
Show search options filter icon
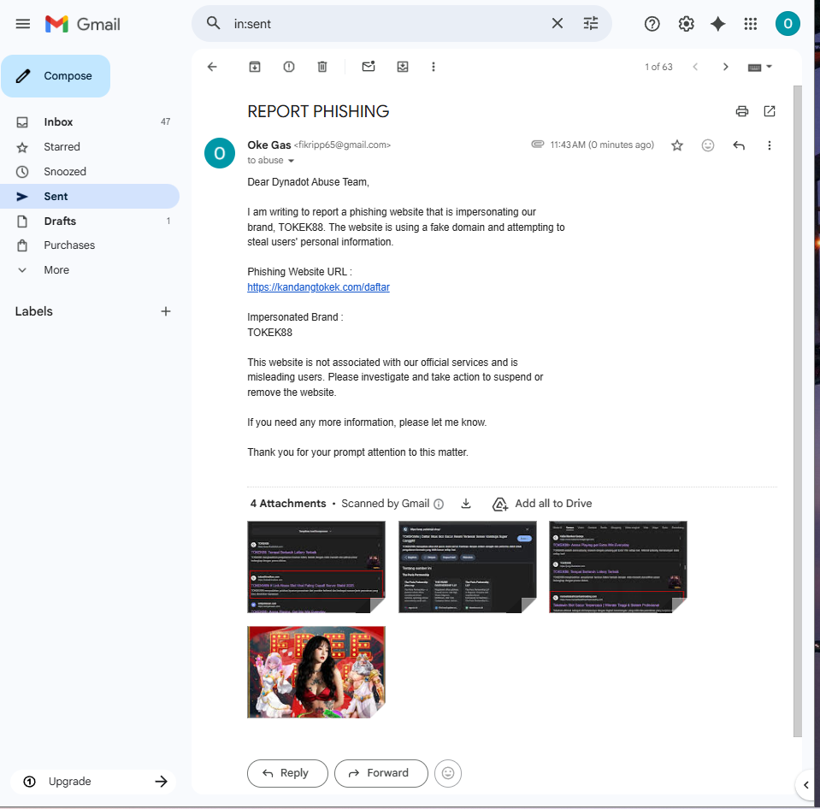591,23
